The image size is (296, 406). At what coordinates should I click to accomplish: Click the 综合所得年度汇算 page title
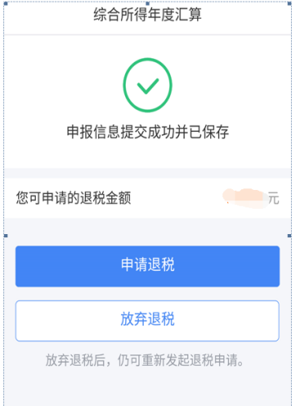[x=147, y=15]
